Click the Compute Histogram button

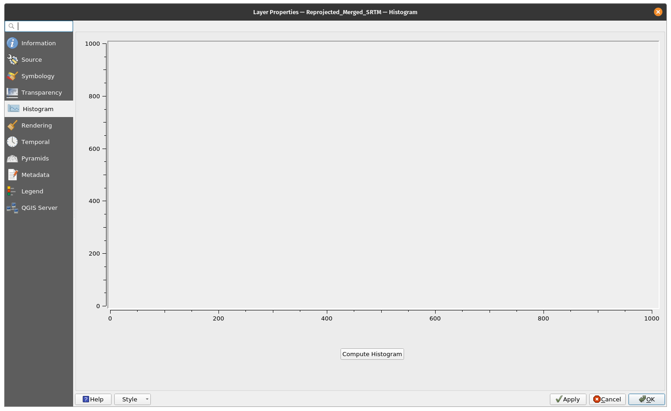pos(372,354)
